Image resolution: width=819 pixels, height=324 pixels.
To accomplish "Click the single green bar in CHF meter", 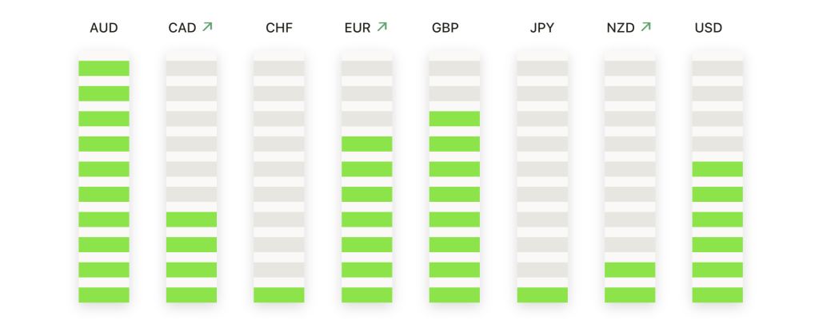I will tap(279, 294).
